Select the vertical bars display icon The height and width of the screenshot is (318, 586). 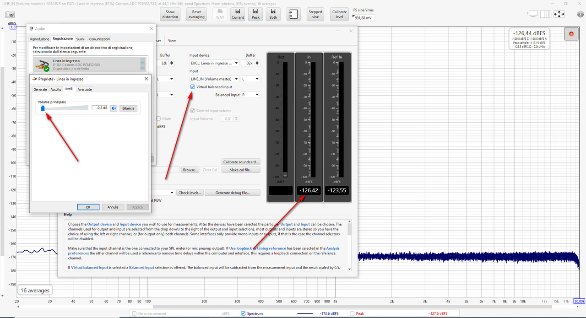(545, 14)
